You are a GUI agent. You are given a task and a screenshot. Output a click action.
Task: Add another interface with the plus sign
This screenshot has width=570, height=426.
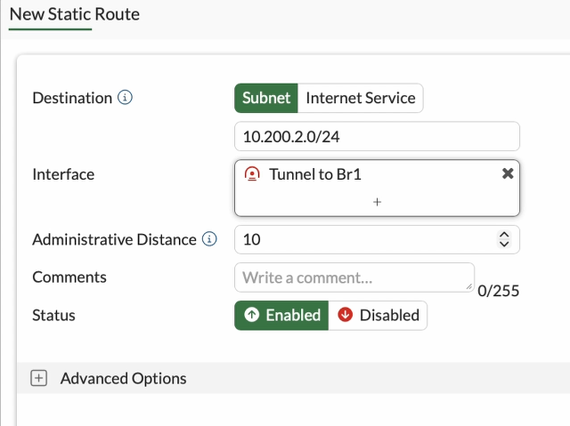[377, 202]
